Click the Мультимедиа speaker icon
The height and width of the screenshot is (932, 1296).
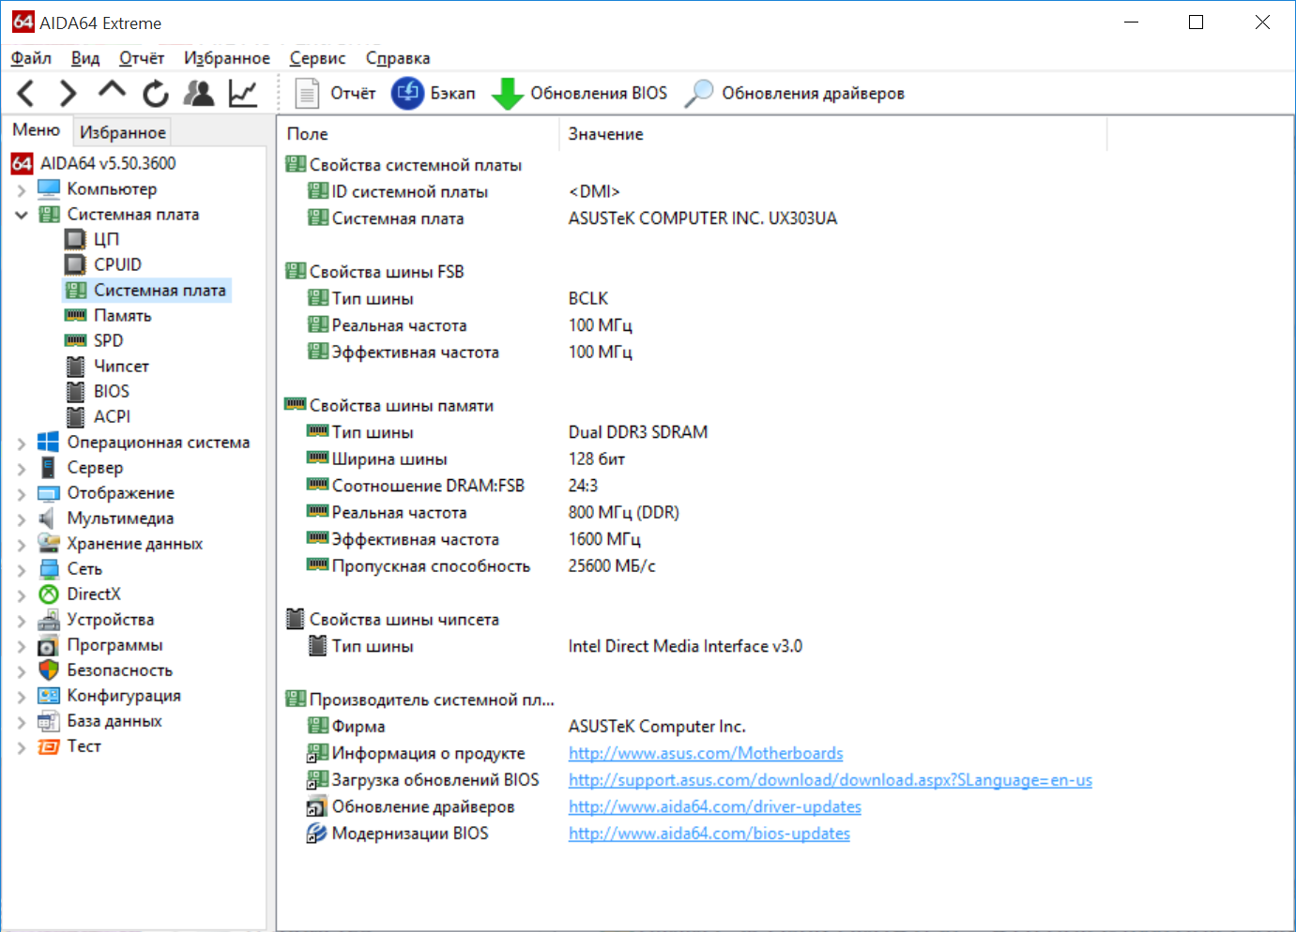47,518
